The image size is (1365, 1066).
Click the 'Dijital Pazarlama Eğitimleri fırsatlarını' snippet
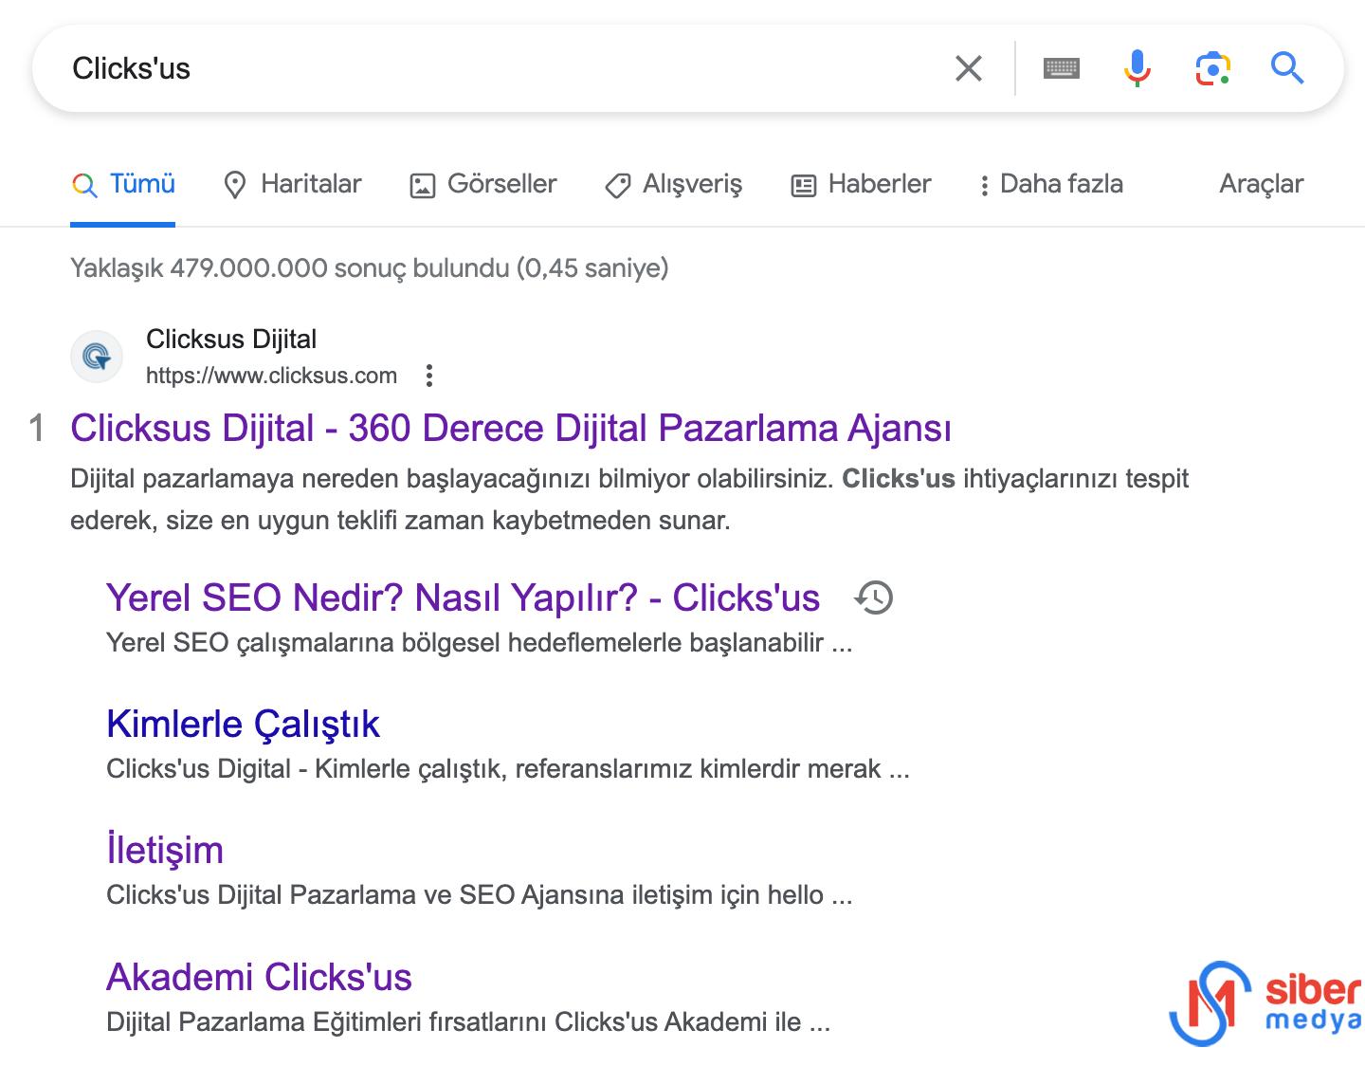468,1022
